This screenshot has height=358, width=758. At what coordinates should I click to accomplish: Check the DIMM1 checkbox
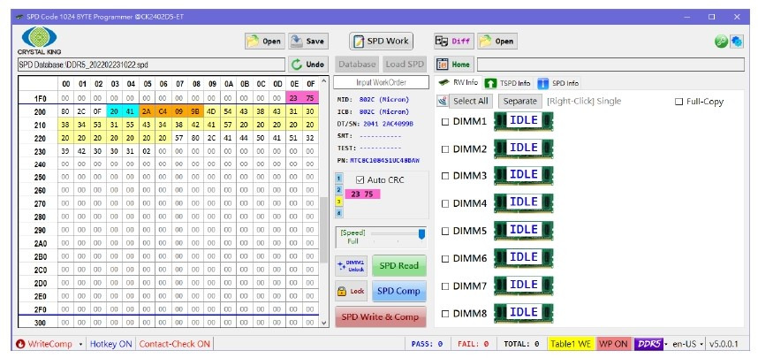click(x=445, y=122)
